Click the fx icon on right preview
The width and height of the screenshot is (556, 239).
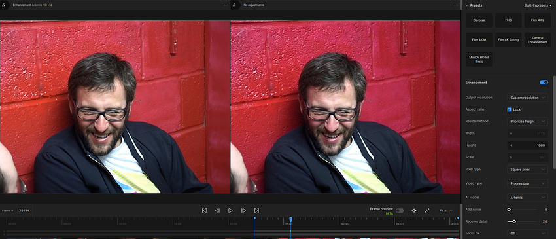coord(234,5)
